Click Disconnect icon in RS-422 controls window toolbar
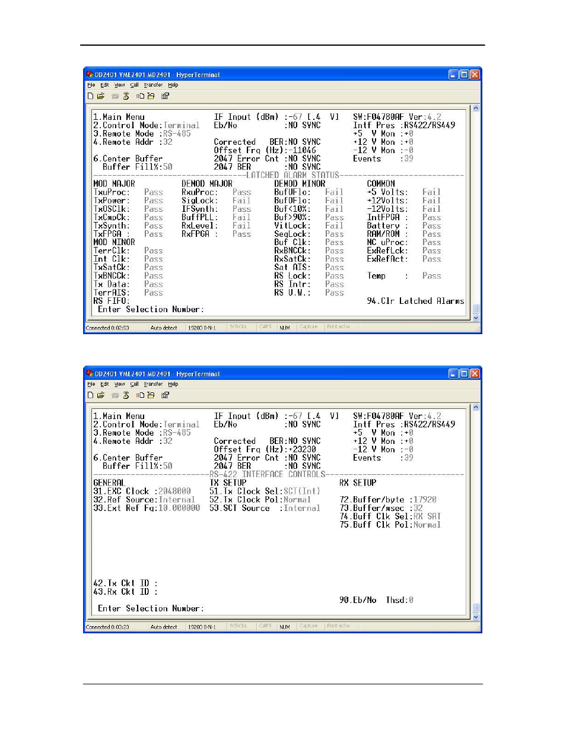The width and height of the screenshot is (566, 733). point(126,395)
